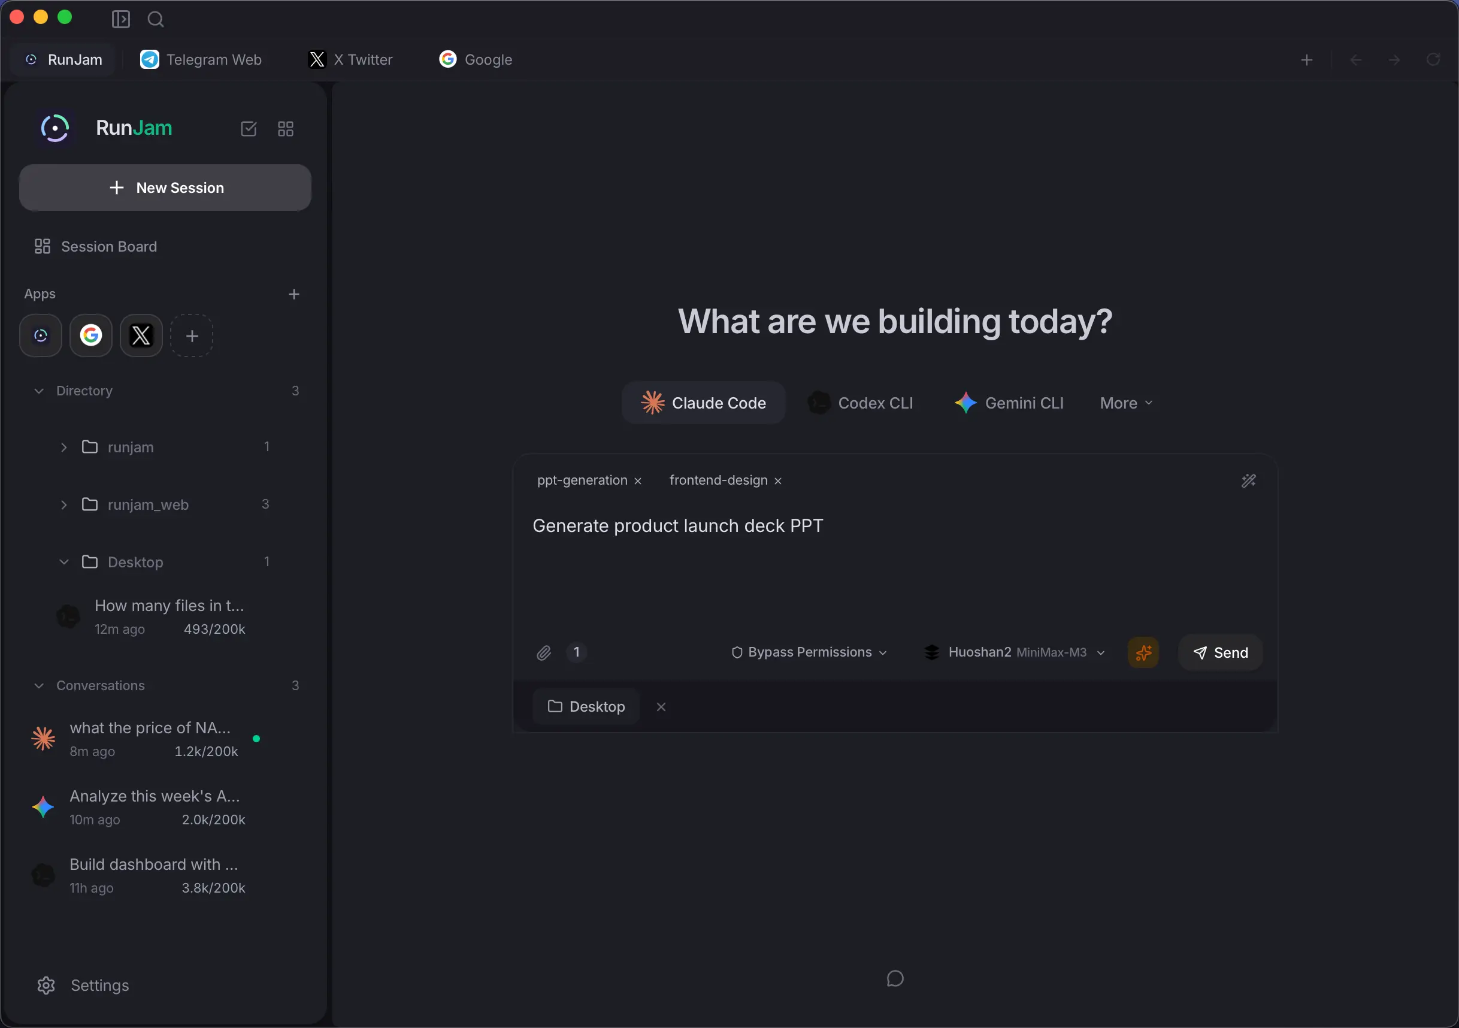
Task: Start a New Session
Action: pos(165,188)
